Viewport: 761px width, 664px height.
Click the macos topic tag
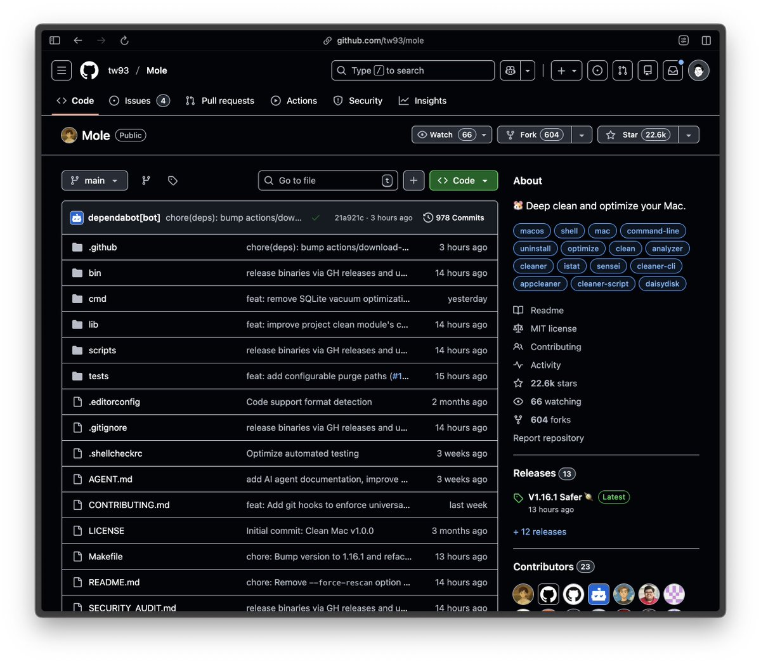(x=532, y=231)
